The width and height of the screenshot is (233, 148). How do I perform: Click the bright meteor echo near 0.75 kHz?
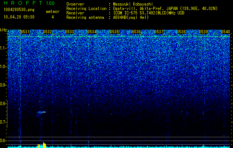click(42, 112)
